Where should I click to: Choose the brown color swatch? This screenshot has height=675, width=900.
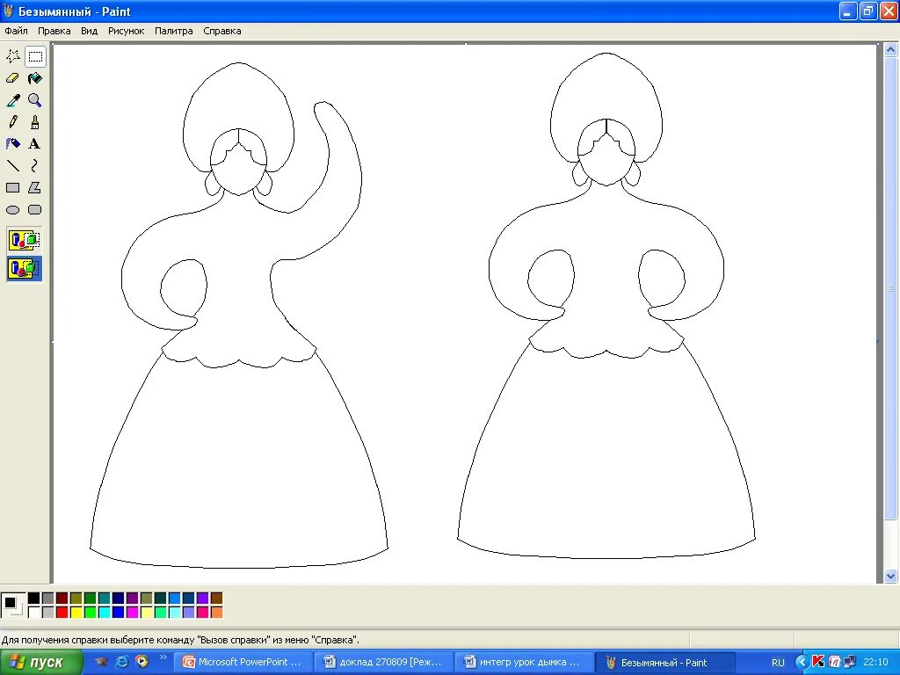(x=216, y=599)
